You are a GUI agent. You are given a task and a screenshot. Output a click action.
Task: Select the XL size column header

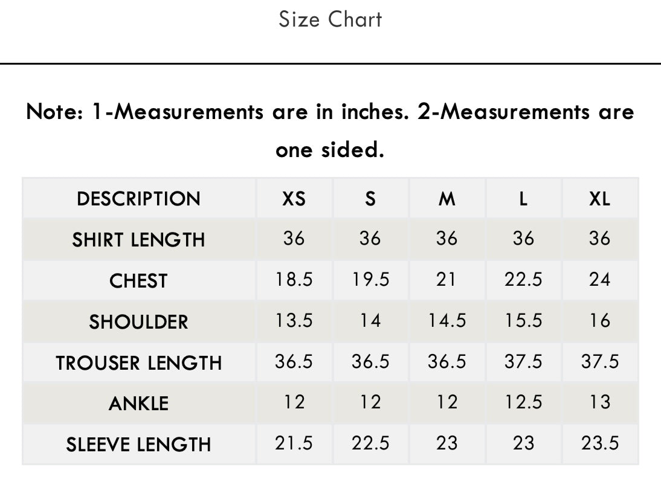coord(599,199)
